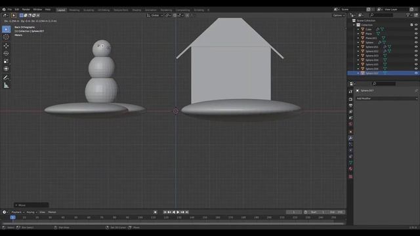Open the timeline Keying dropdown
This screenshot has height=236, width=420.
(31, 212)
